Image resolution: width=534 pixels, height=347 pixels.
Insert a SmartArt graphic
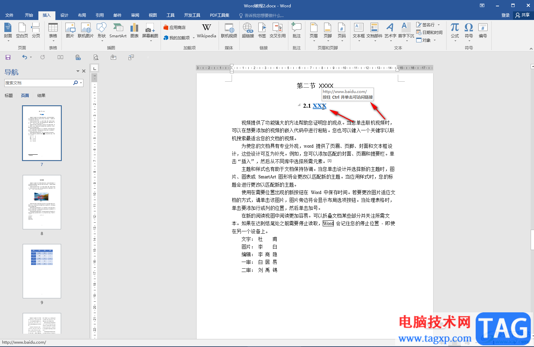click(x=118, y=31)
